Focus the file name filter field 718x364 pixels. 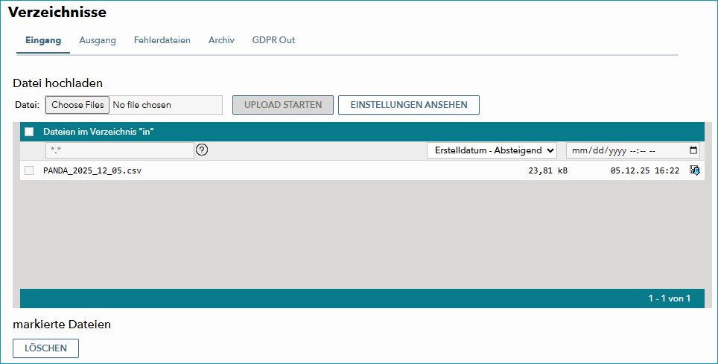coord(120,150)
